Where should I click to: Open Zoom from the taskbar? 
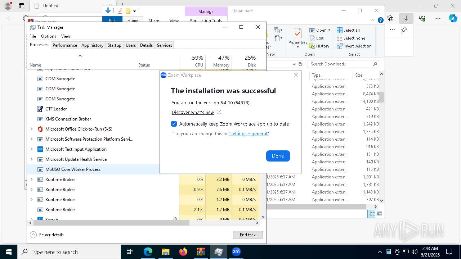[x=236, y=252]
